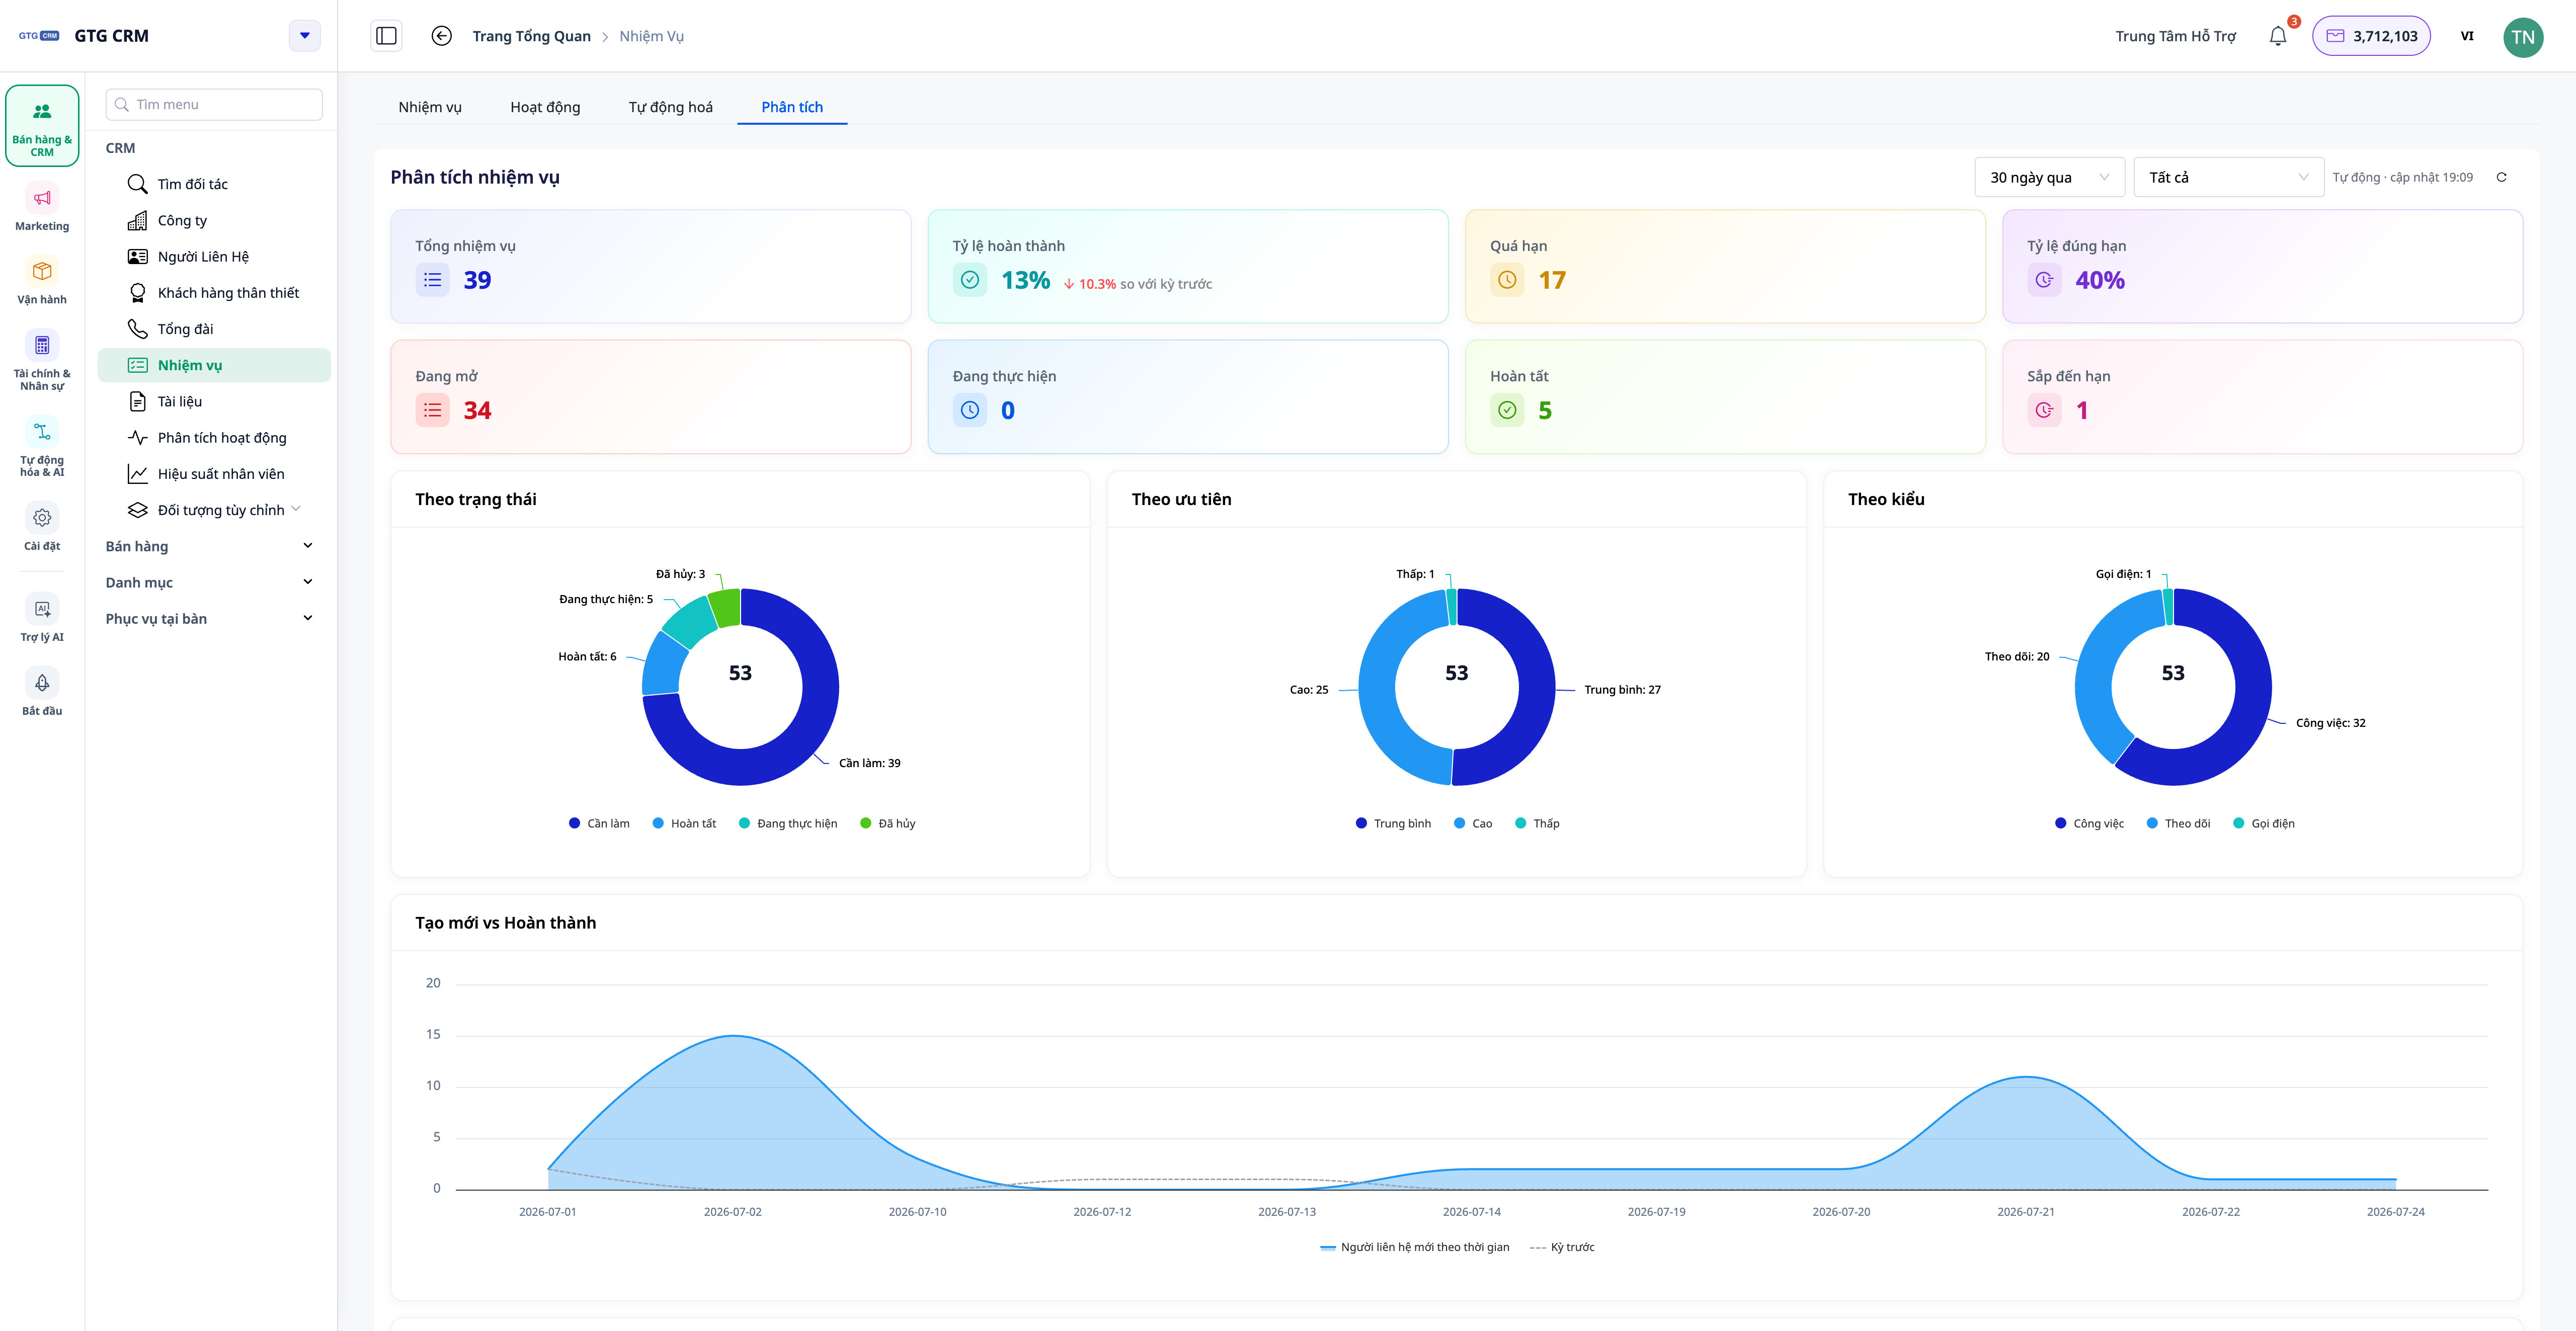This screenshot has width=2576, height=1331.
Task: Open Tài chính & Nhân sự module
Action: (x=42, y=360)
